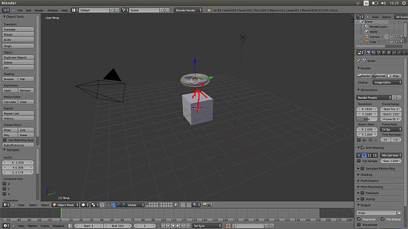The width and height of the screenshot is (408, 229).
Task: Open the Image Editor display dropdown
Action: pyautogui.click(x=387, y=82)
